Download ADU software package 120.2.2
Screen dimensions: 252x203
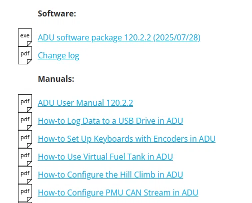pyautogui.click(x=119, y=37)
